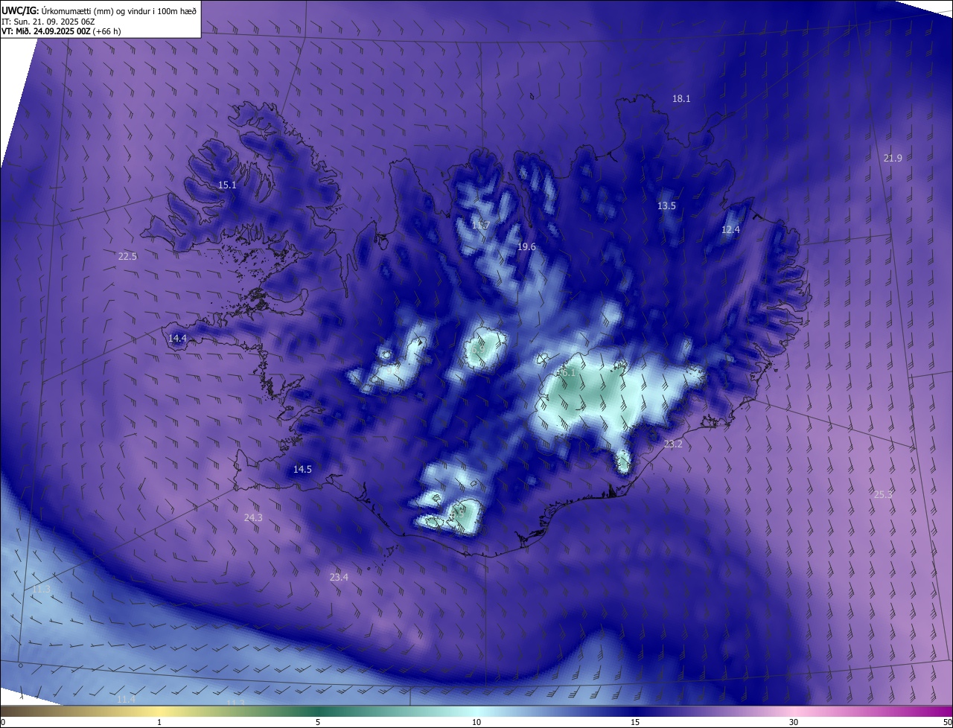The width and height of the screenshot is (953, 728).
Task: Click the 18.1 value label on the map
Action: [x=681, y=98]
